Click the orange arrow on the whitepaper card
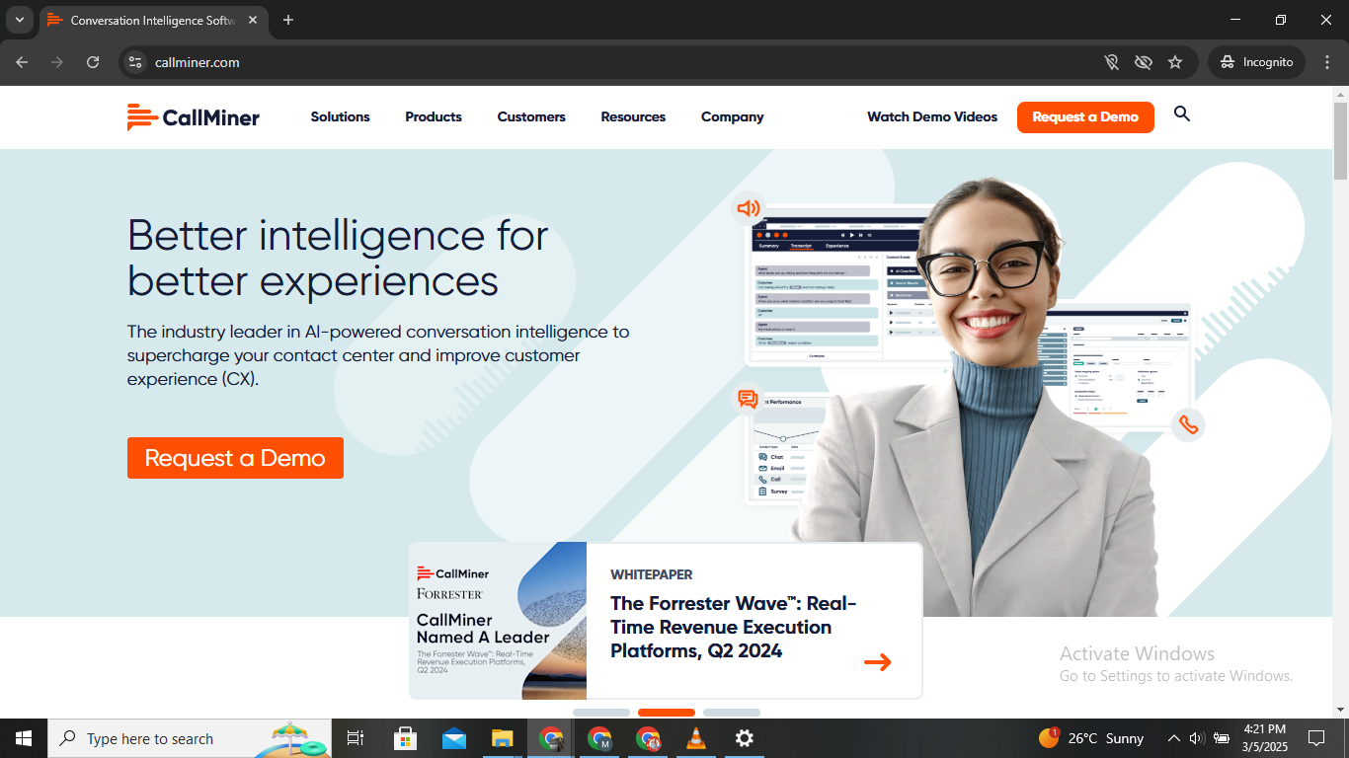The image size is (1349, 758). (878, 662)
